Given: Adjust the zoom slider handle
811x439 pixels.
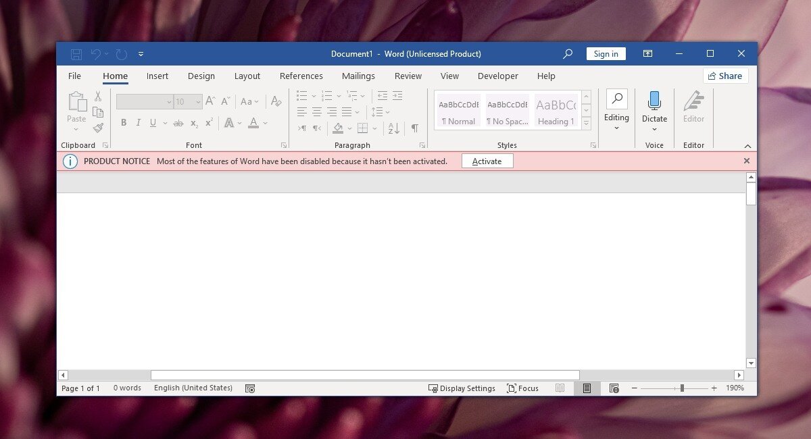Looking at the screenshot, I should coord(682,388).
